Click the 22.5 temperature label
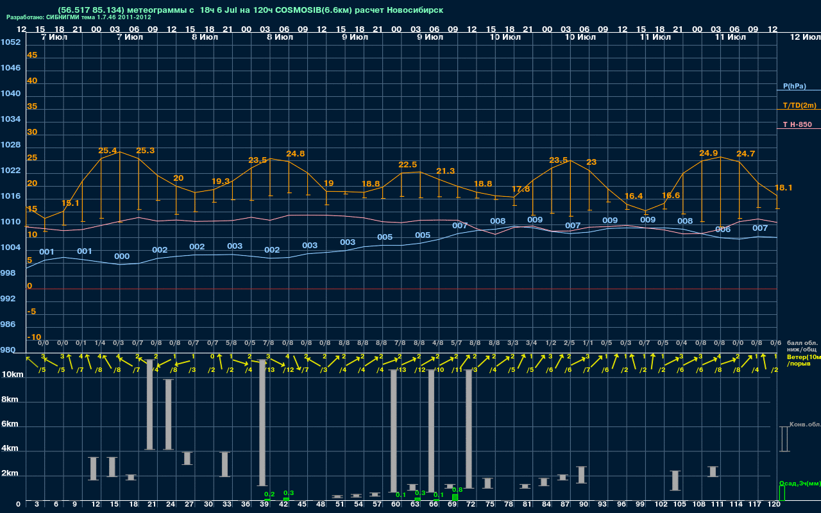The image size is (821, 513). 408,165
